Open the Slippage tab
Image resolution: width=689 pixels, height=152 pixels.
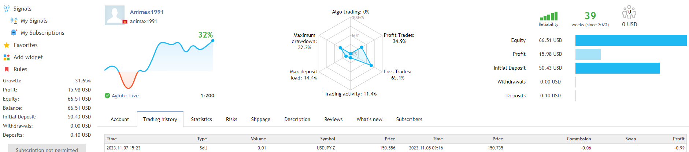coord(260,119)
